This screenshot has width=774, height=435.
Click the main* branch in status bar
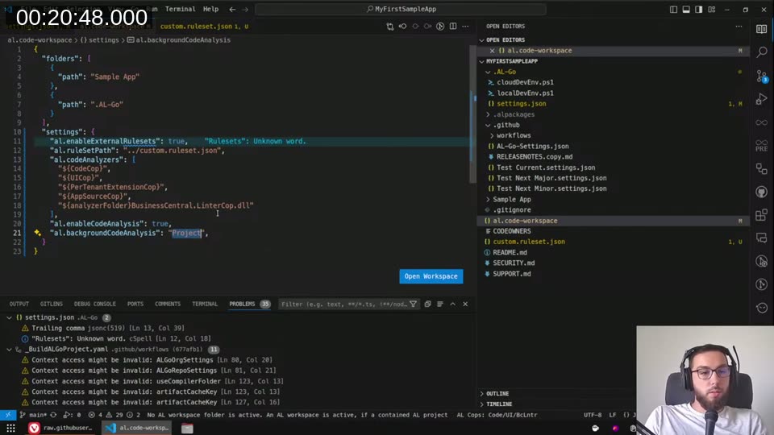click(34, 415)
